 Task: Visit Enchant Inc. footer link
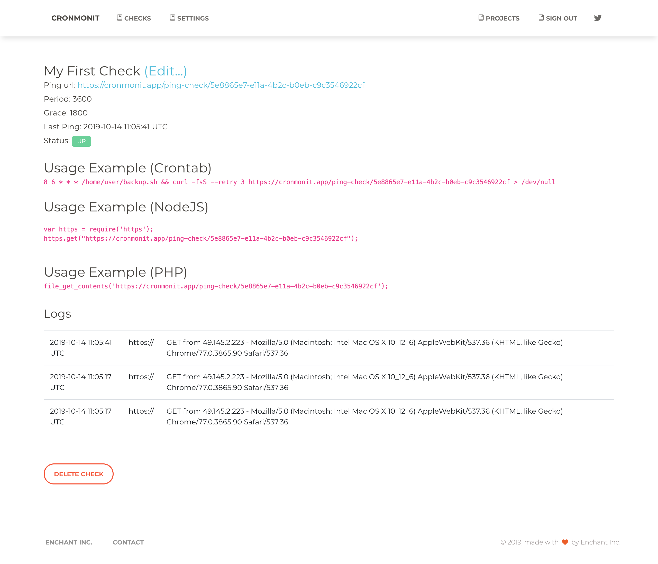pyautogui.click(x=69, y=542)
